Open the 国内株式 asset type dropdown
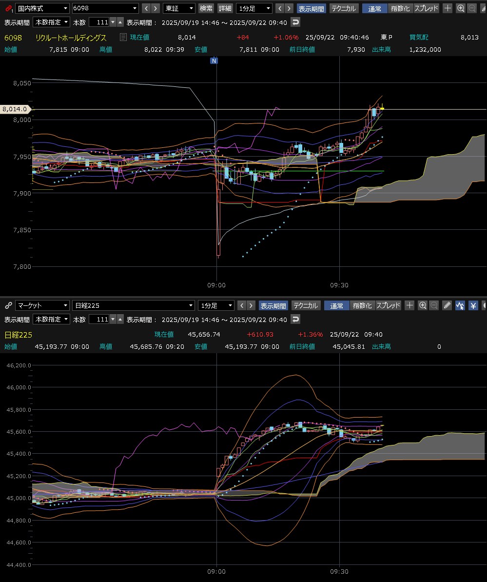The width and height of the screenshot is (487, 582). coord(42,8)
